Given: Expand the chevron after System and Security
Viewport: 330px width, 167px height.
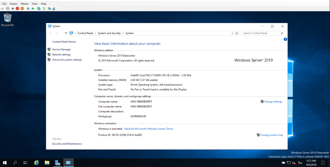Looking at the screenshot, I should pyautogui.click(x=123, y=33).
